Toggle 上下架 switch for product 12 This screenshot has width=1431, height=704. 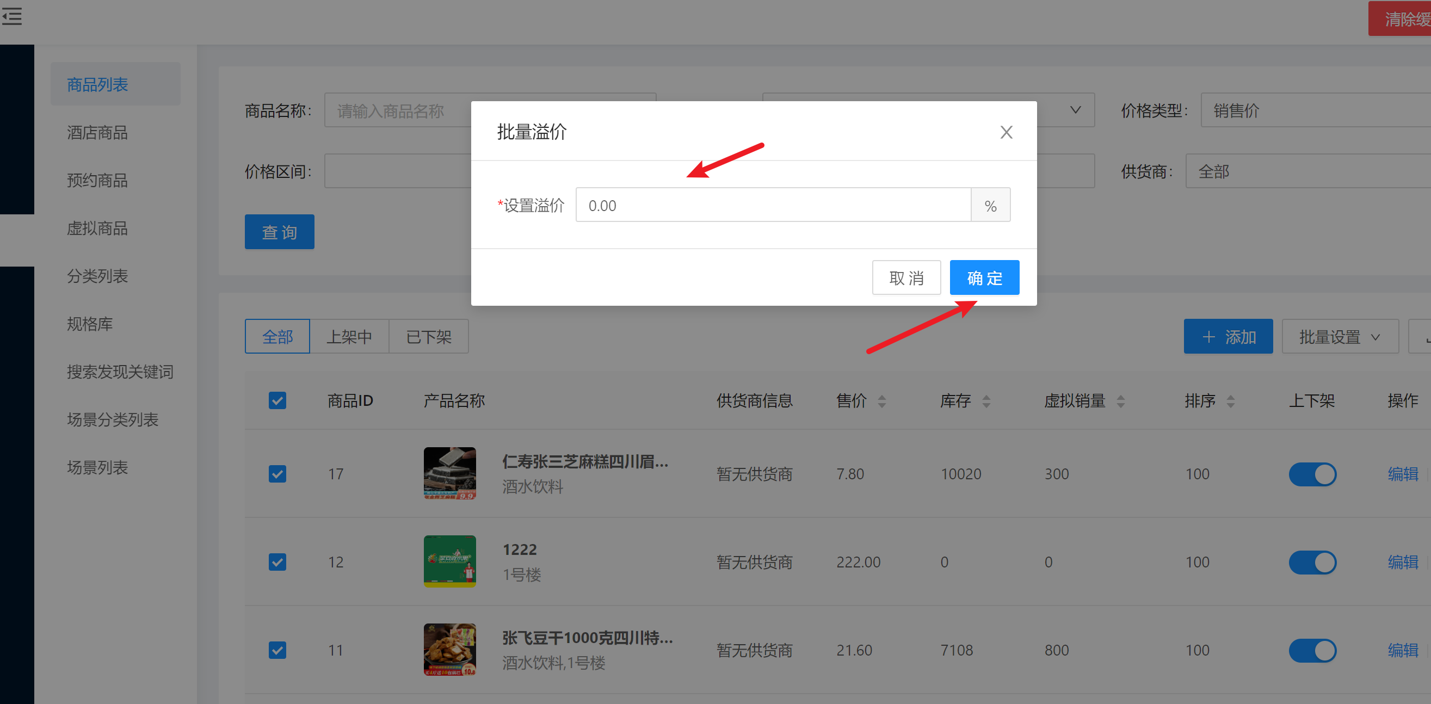point(1312,562)
